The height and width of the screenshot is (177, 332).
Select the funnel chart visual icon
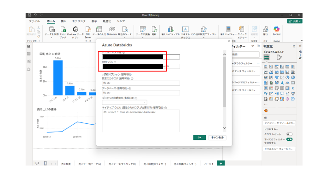277,77
